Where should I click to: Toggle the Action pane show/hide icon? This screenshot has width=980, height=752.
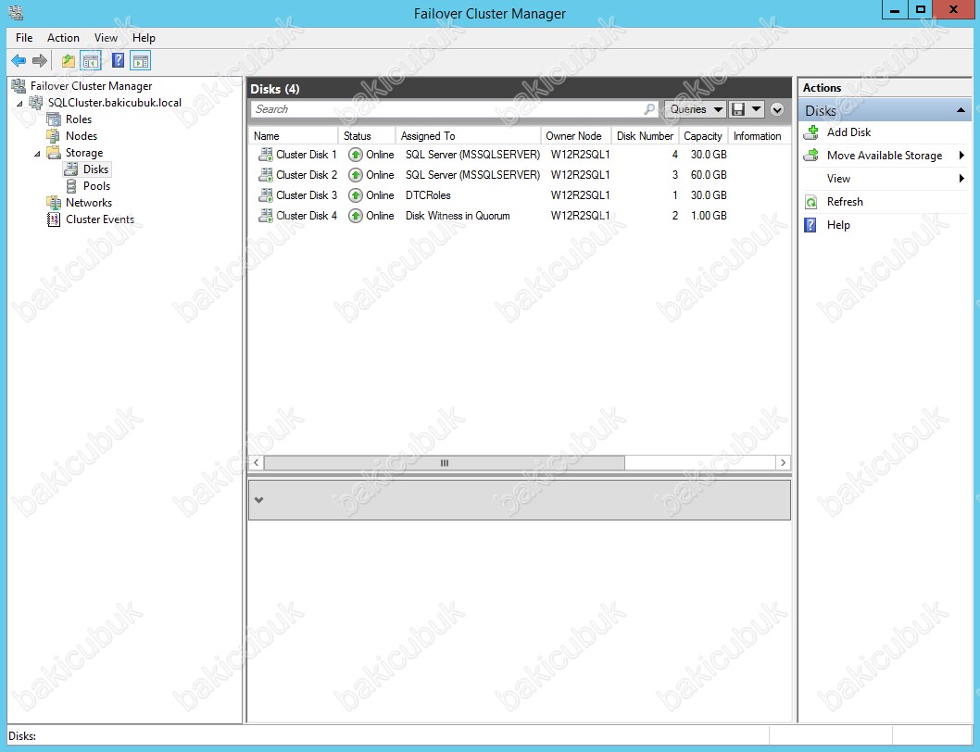click(141, 60)
